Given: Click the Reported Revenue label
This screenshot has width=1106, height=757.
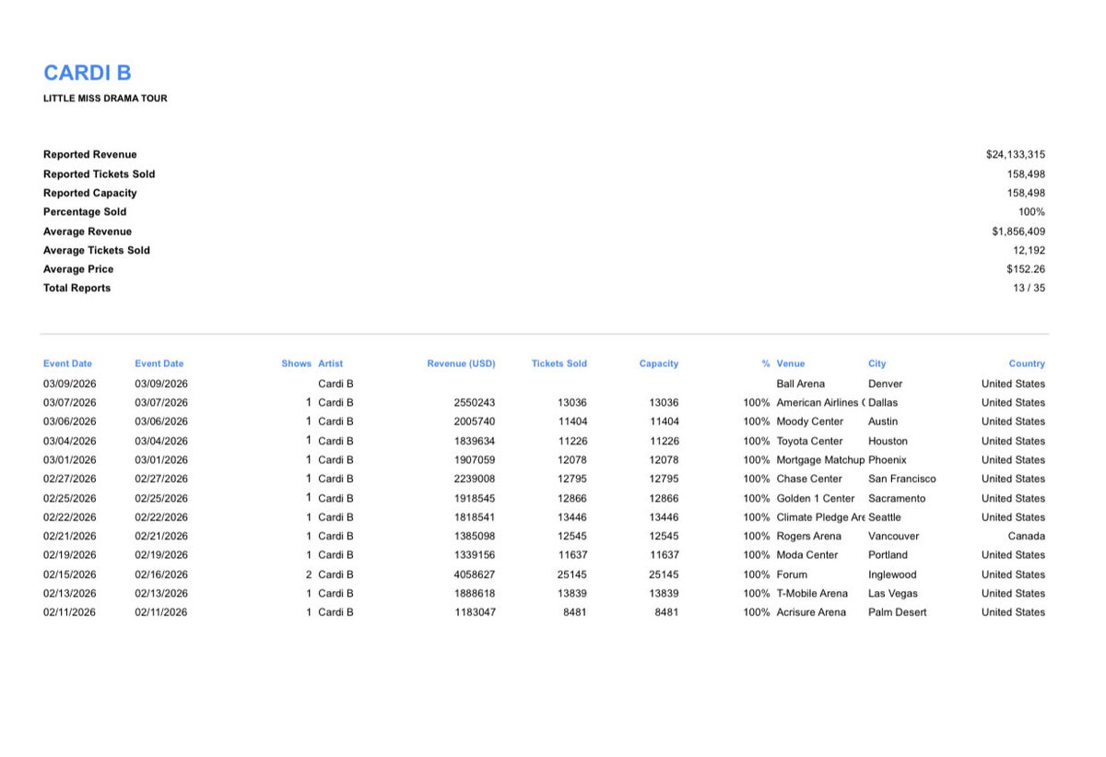Looking at the screenshot, I should point(89,155).
